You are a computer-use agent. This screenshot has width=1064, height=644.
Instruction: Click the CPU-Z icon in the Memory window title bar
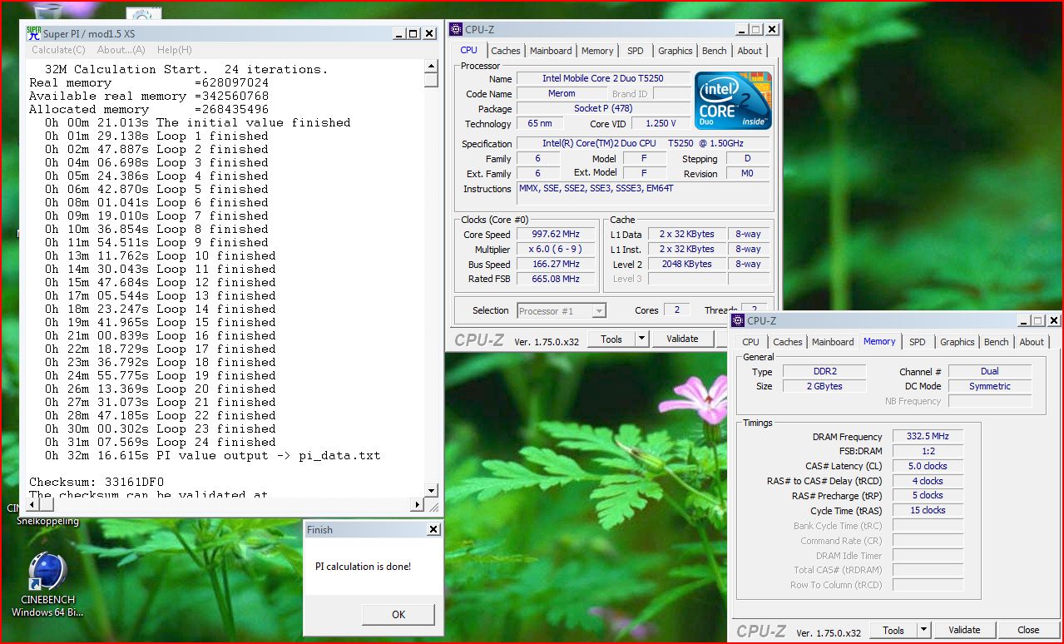click(737, 320)
